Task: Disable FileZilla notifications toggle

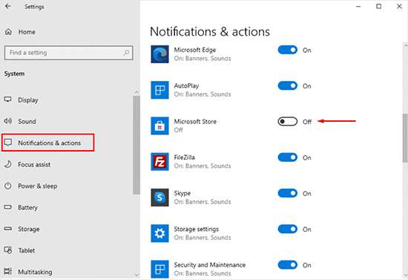Action: (x=288, y=157)
